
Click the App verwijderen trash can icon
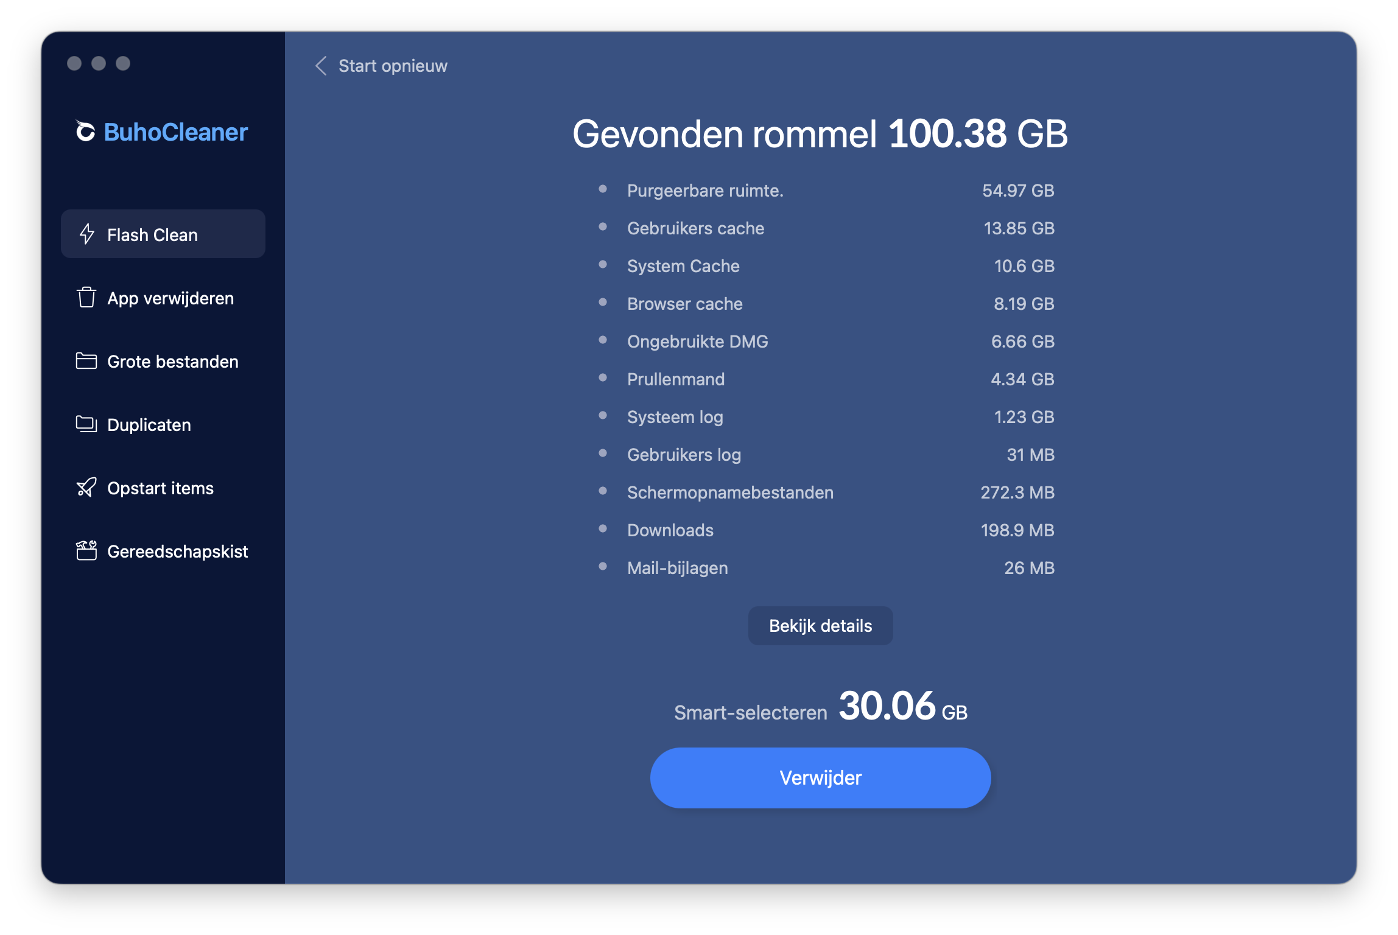tap(86, 298)
